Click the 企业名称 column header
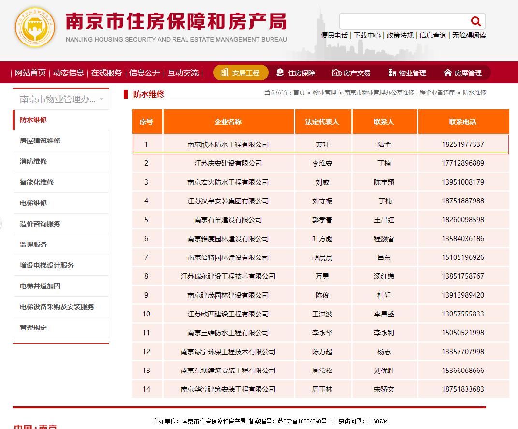 point(228,122)
